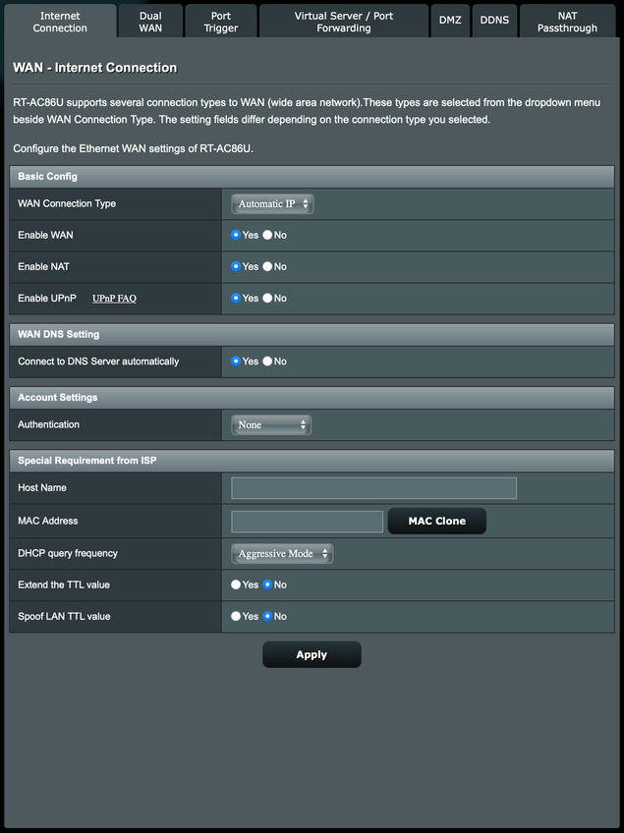Select the DDNS tab

coord(494,21)
